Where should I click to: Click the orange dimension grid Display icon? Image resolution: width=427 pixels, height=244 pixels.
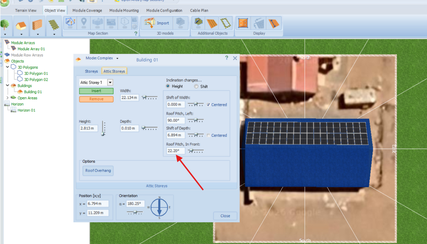(x=243, y=23)
